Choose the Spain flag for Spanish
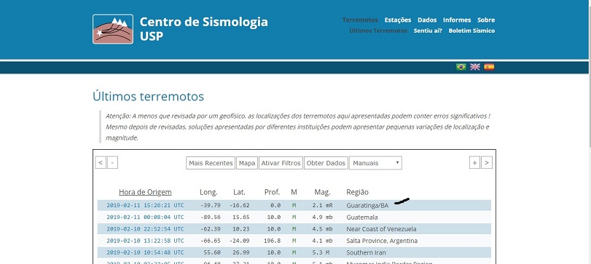Screen dimensions: 591x264 tap(489, 67)
